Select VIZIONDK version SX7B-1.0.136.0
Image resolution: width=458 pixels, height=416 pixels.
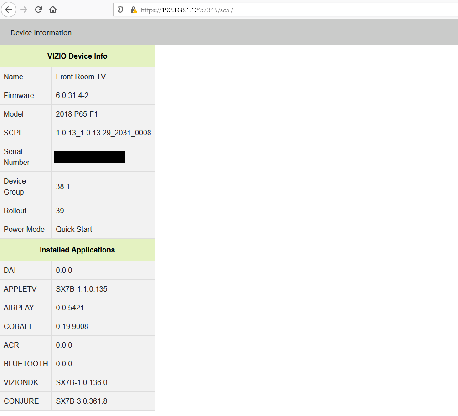82,382
